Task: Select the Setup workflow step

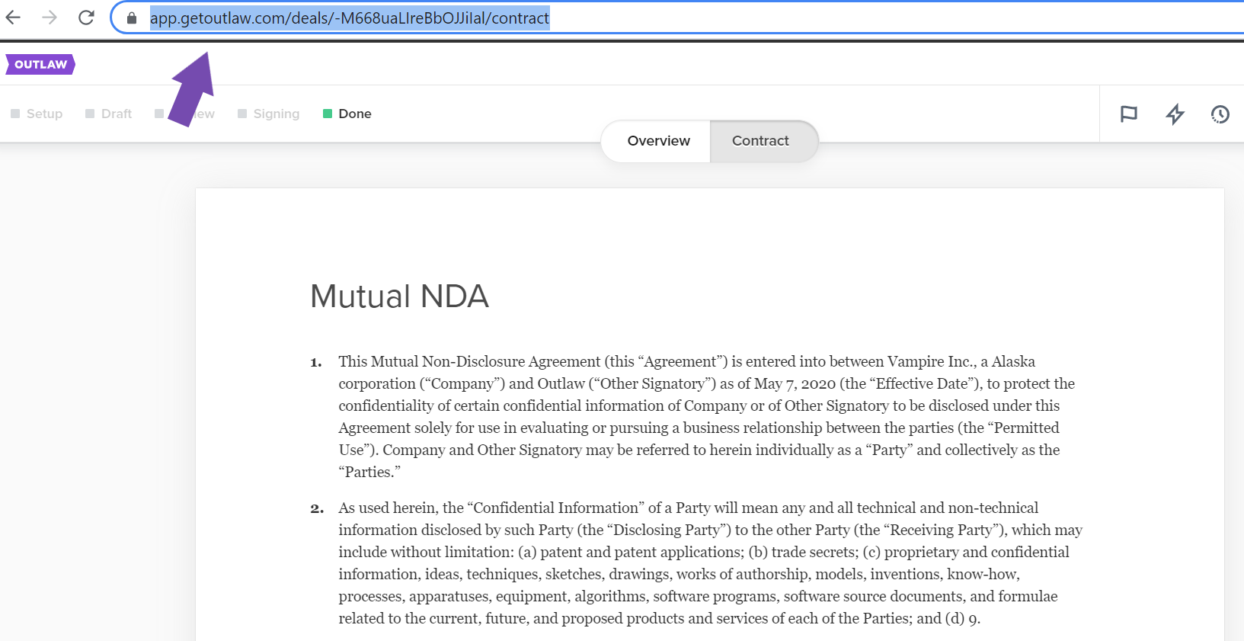Action: (x=37, y=114)
